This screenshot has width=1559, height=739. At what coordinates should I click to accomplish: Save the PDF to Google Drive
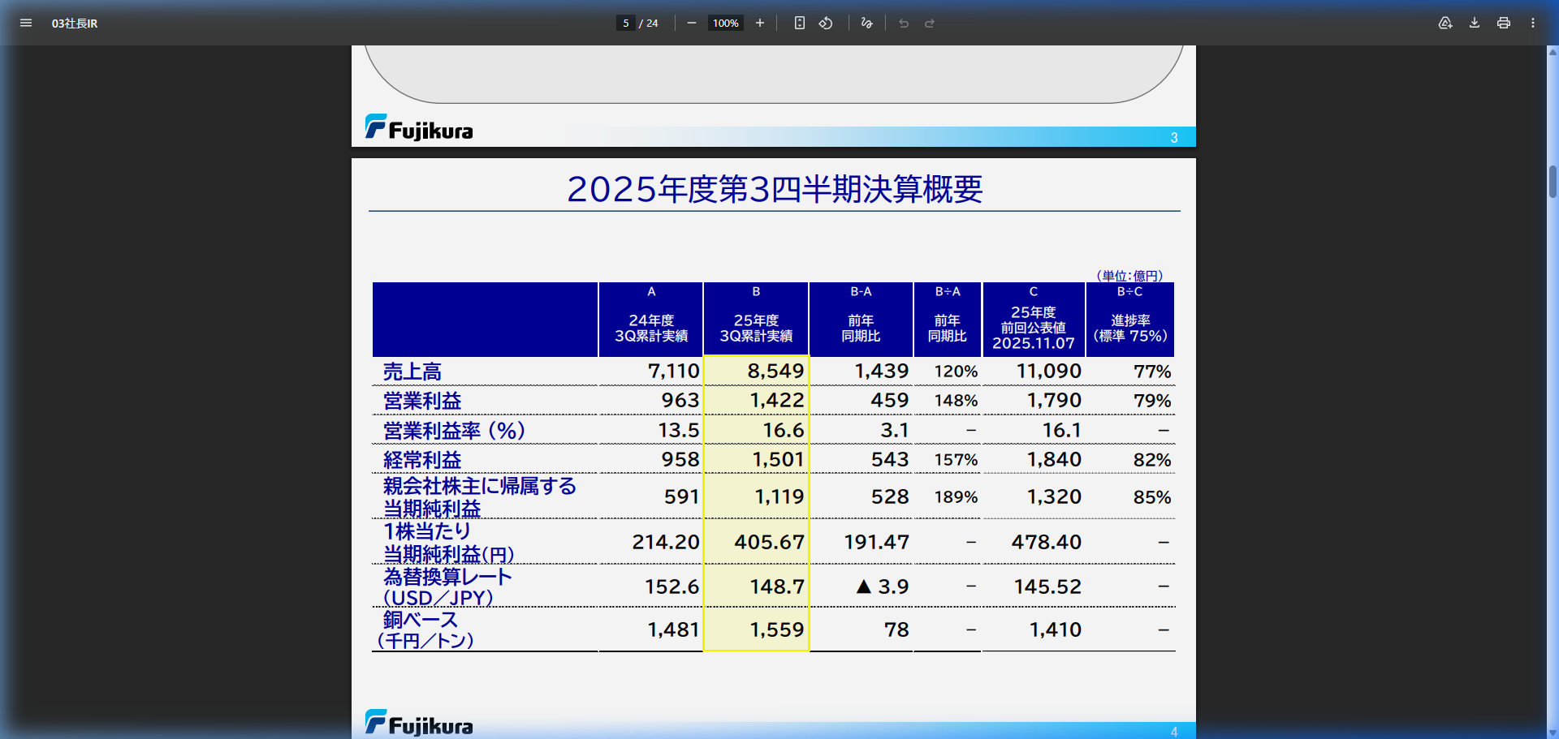pyautogui.click(x=1445, y=23)
